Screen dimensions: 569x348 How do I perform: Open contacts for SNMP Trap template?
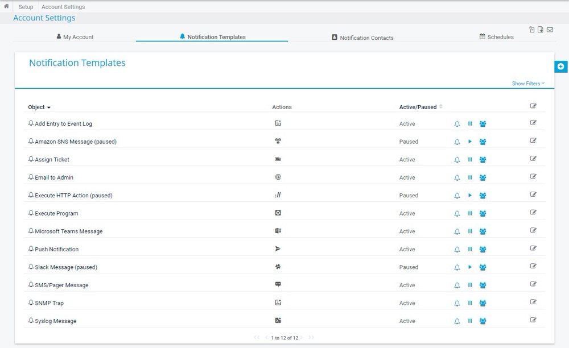click(483, 303)
